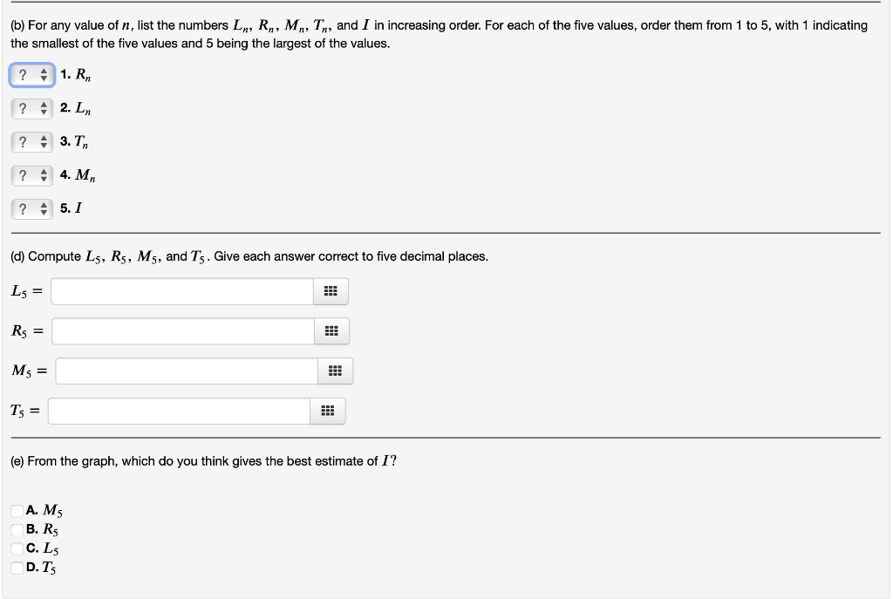Open the ordering selector next to 4. Mn
The width and height of the screenshot is (893, 599).
[31, 174]
